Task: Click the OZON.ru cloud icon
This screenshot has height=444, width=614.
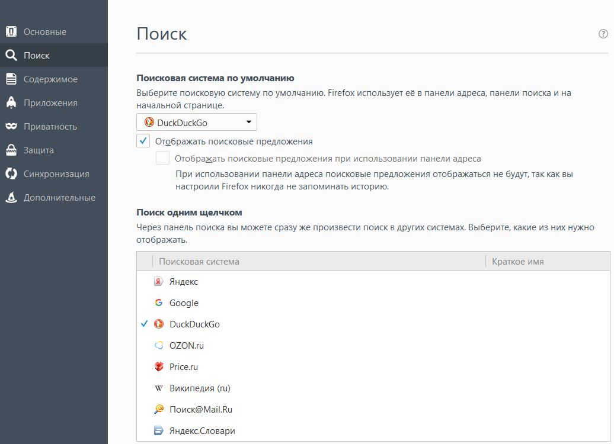Action: click(x=158, y=346)
